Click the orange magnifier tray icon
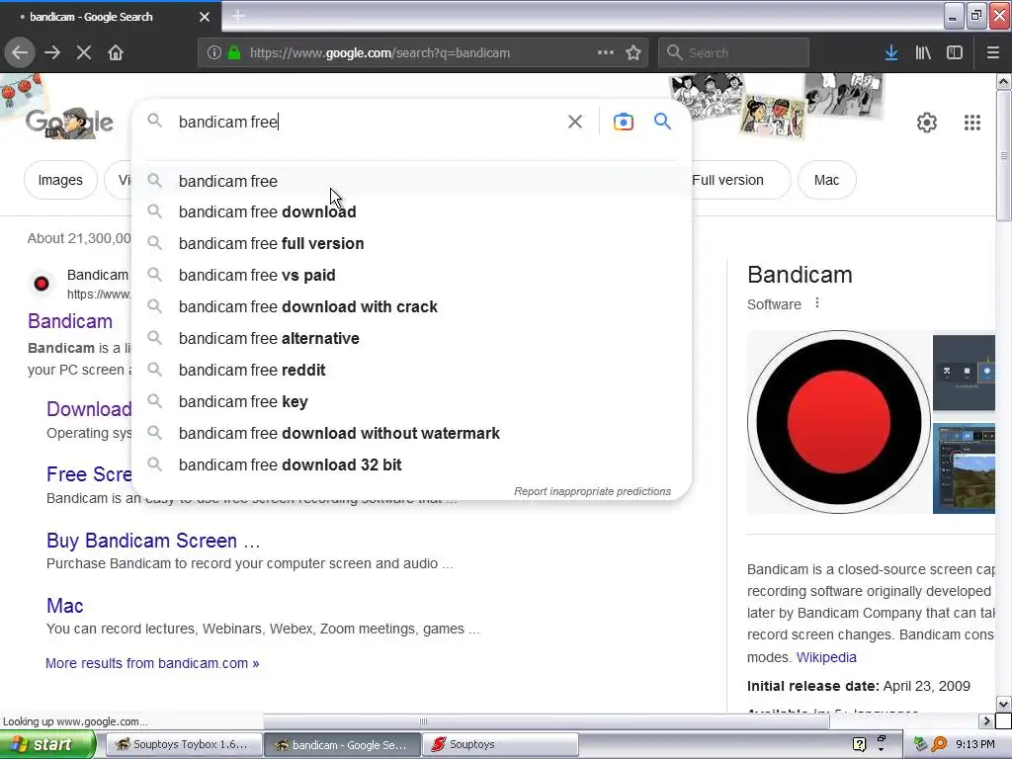This screenshot has height=759, width=1012. point(940,744)
